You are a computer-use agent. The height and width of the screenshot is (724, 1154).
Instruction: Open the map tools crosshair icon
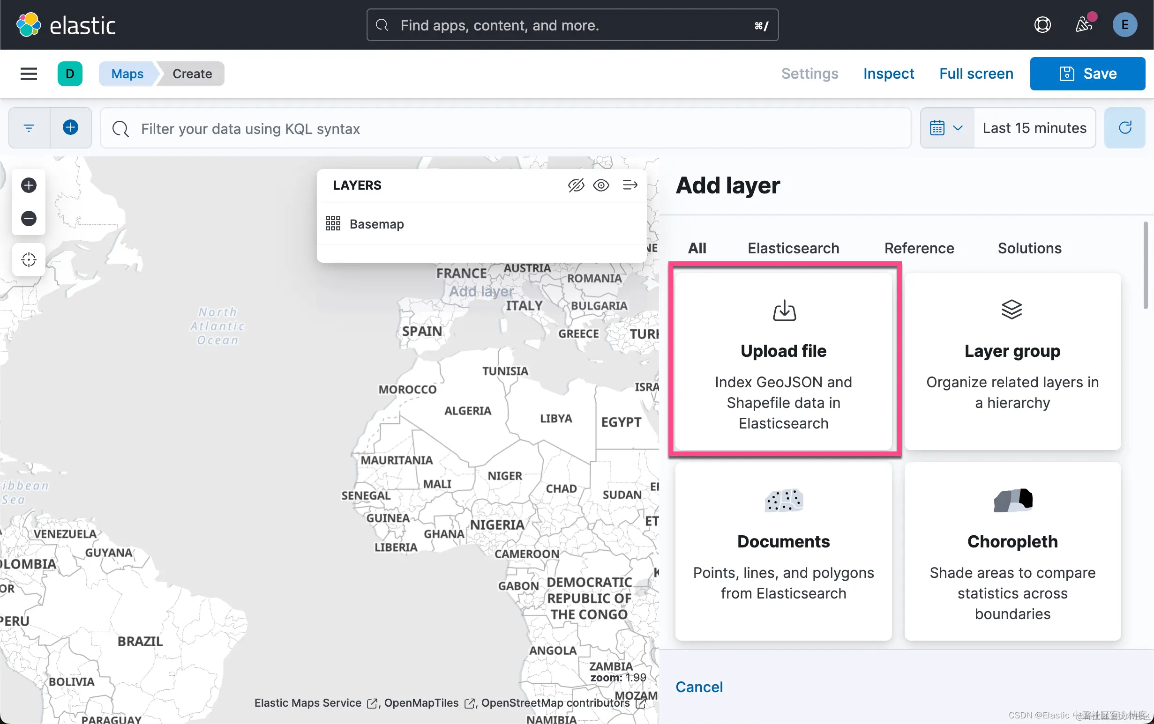click(29, 259)
